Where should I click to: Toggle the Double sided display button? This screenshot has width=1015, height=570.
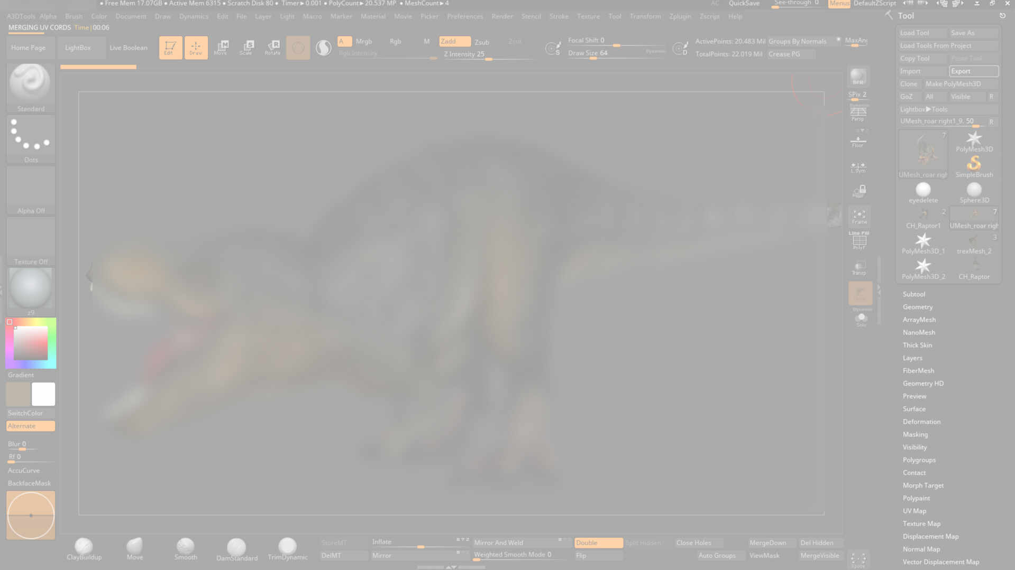coord(598,543)
